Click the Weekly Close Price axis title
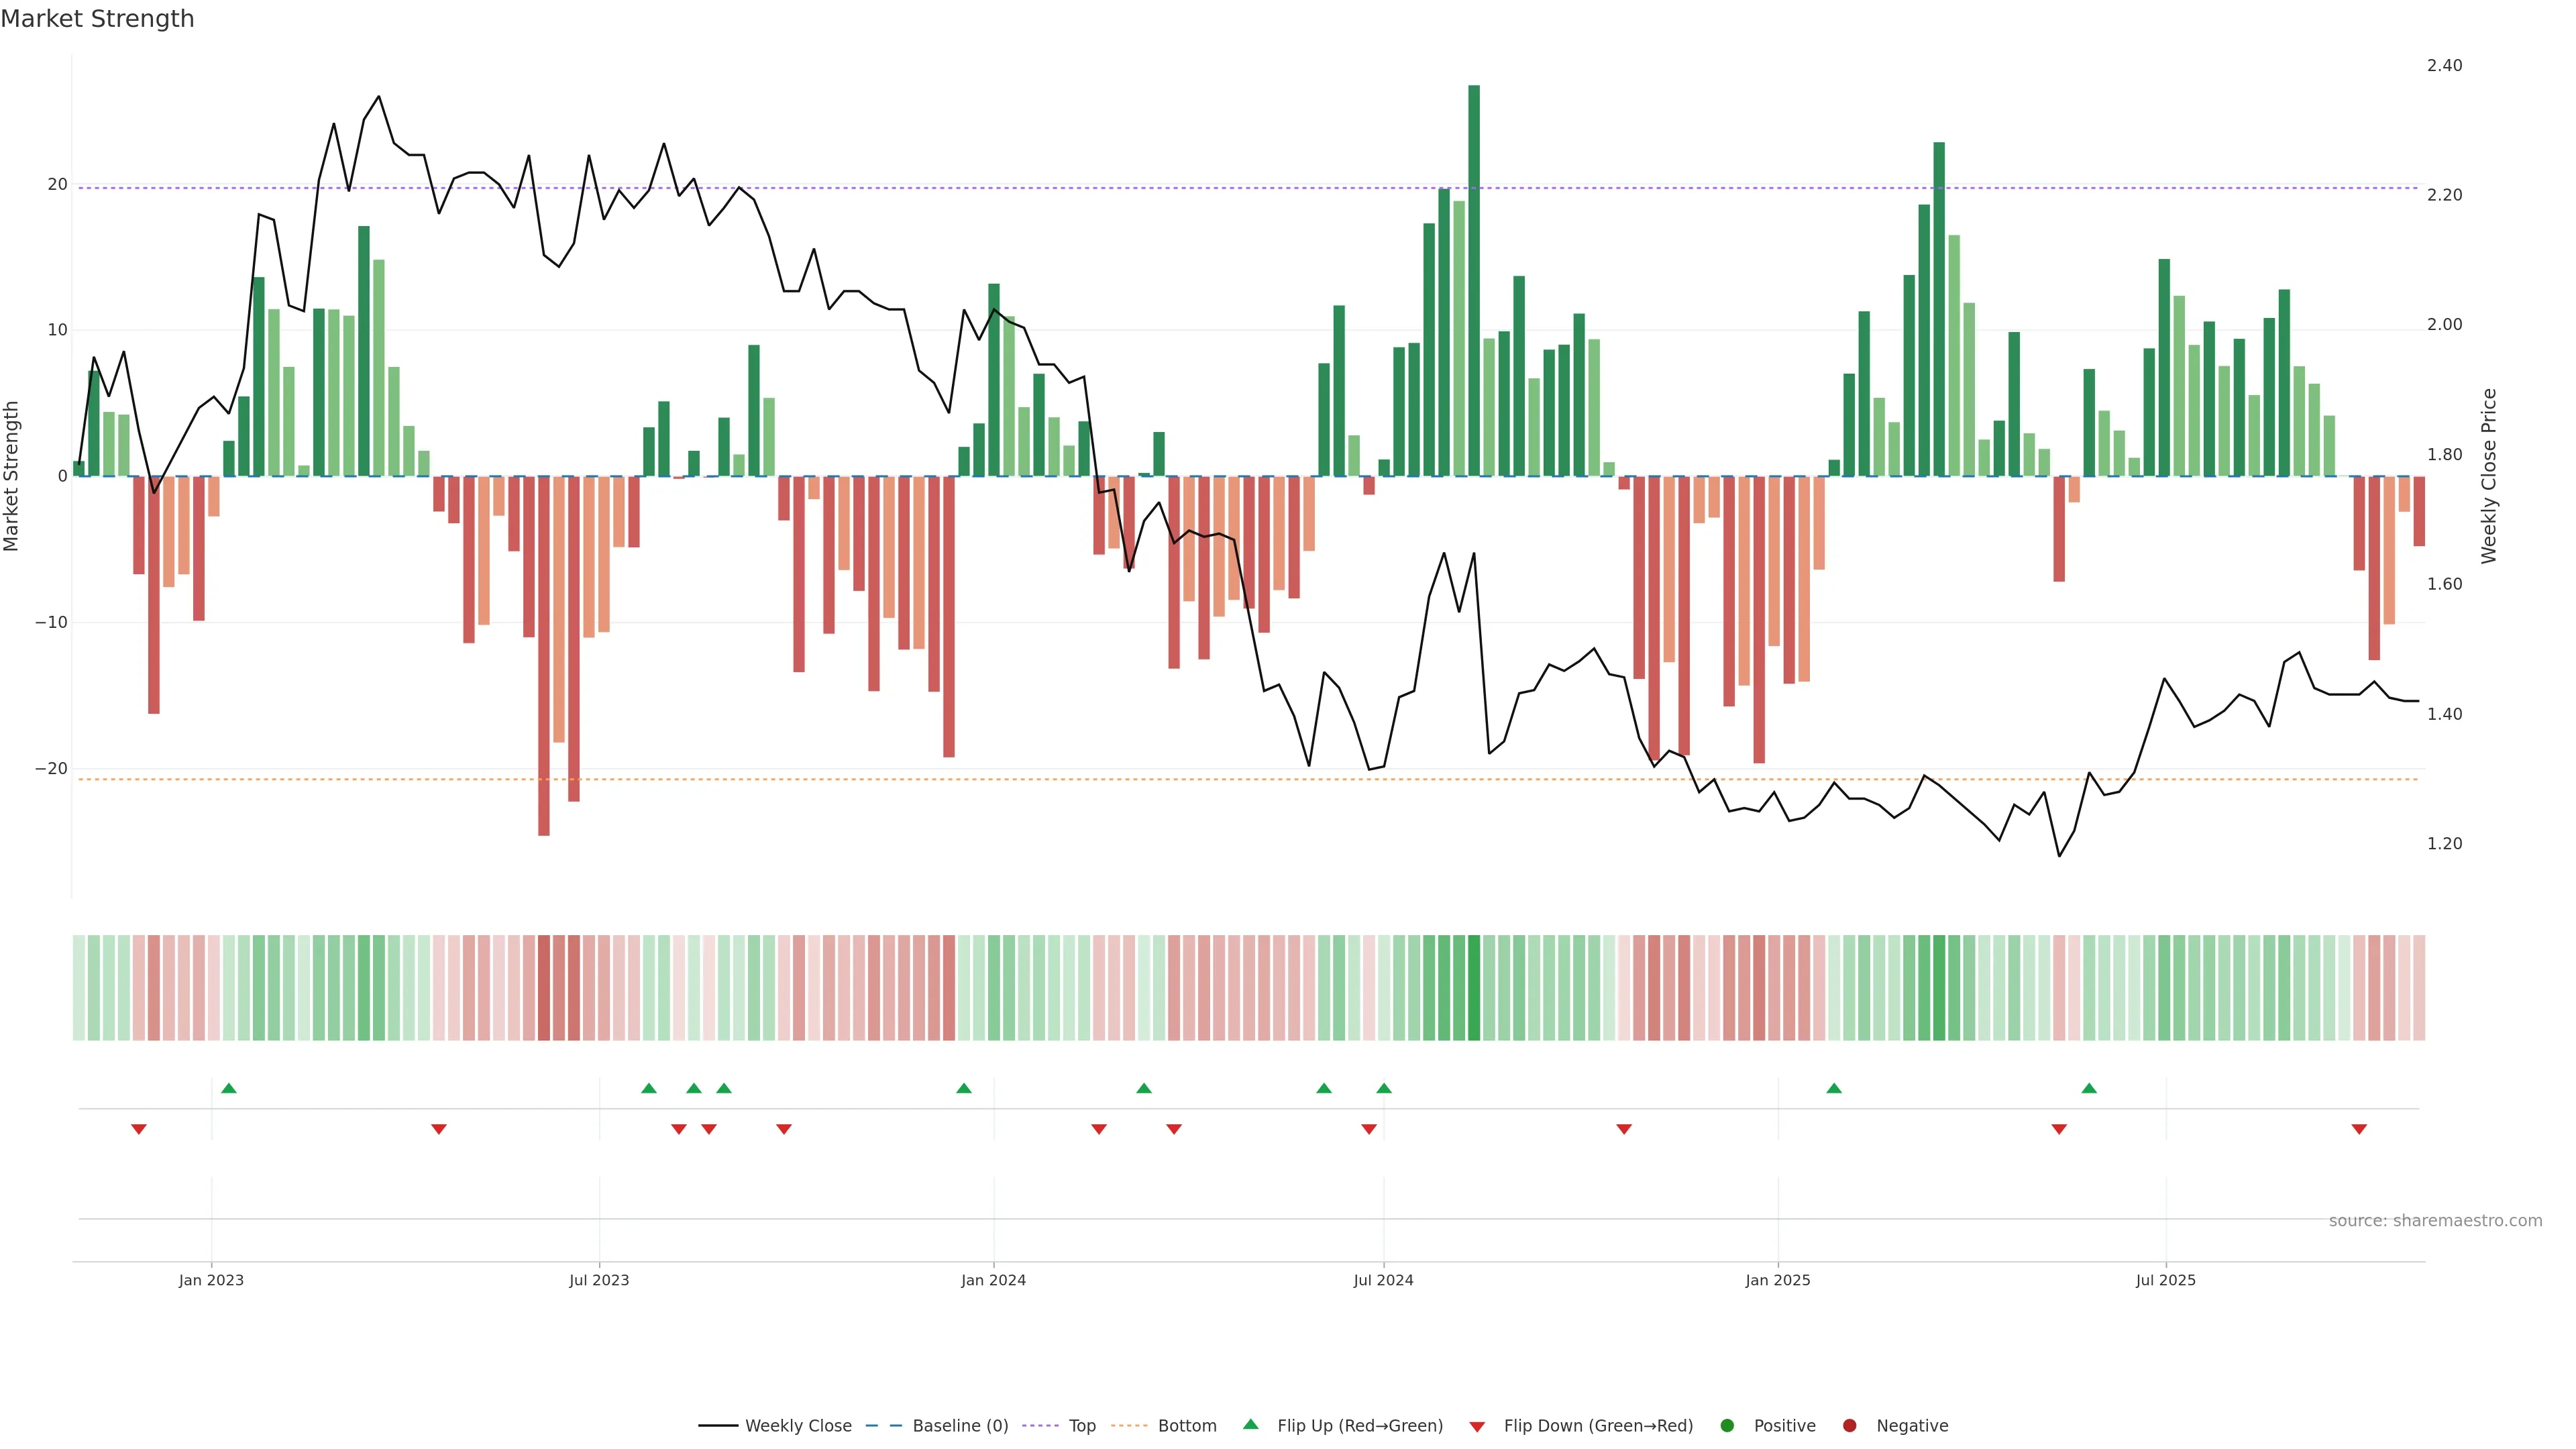 2489,476
